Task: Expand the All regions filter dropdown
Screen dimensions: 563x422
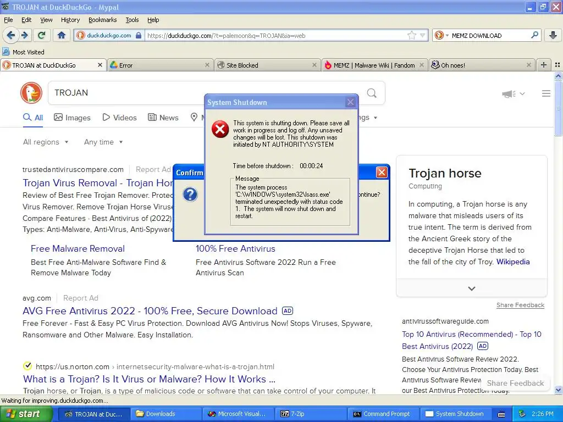Action: [46, 142]
